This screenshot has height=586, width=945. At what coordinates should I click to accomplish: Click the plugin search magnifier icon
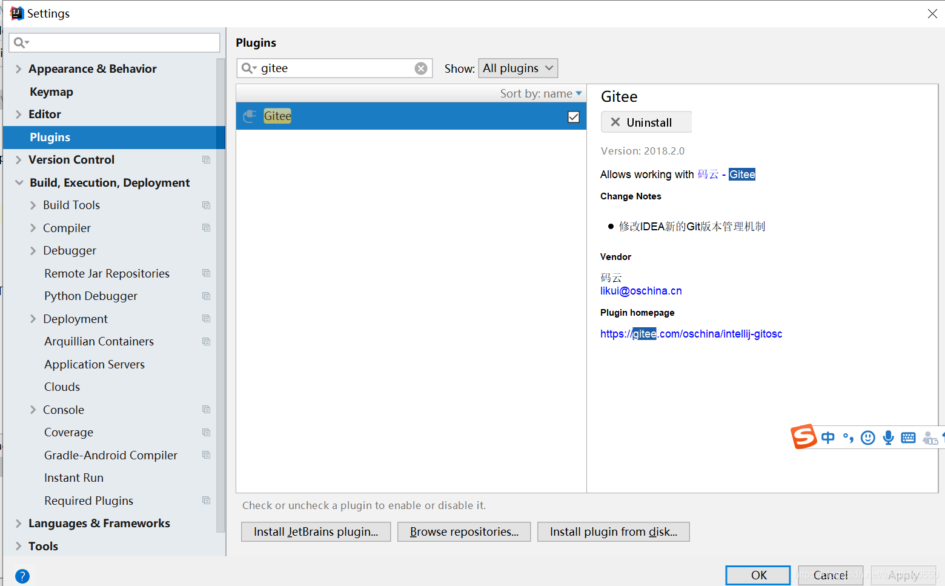[248, 68]
